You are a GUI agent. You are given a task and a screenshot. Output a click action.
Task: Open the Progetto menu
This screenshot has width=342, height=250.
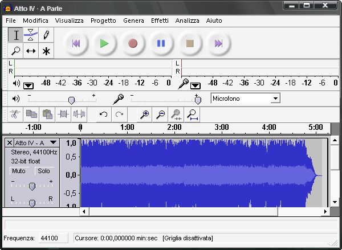(103, 21)
